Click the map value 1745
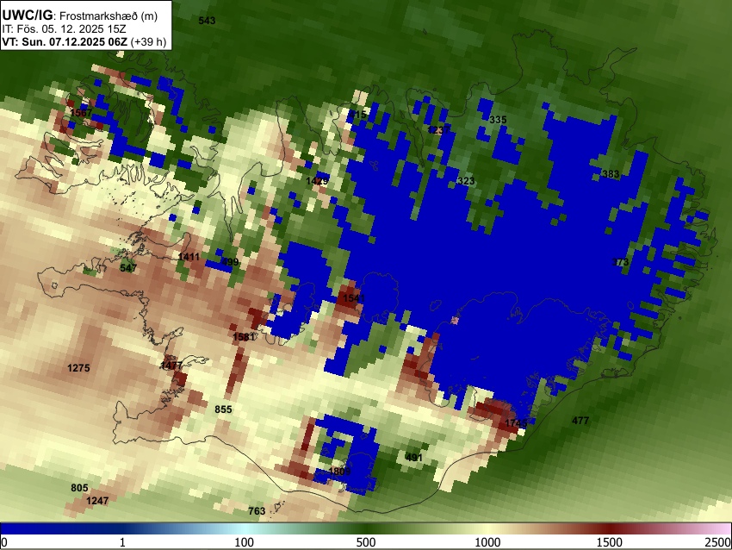Screen dimensions: 732x550 coord(517,423)
